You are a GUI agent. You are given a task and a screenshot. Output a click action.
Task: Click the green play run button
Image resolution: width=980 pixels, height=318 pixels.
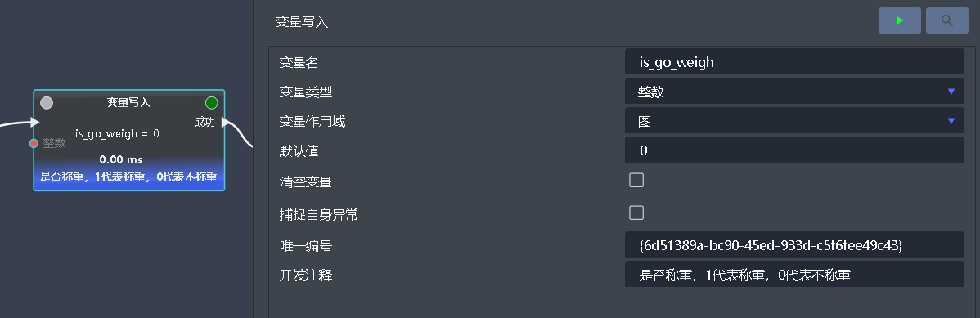point(899,20)
